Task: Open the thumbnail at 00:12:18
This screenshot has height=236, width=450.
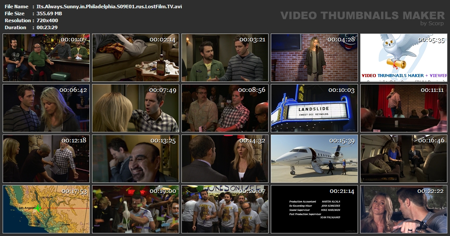Action: click(46, 159)
